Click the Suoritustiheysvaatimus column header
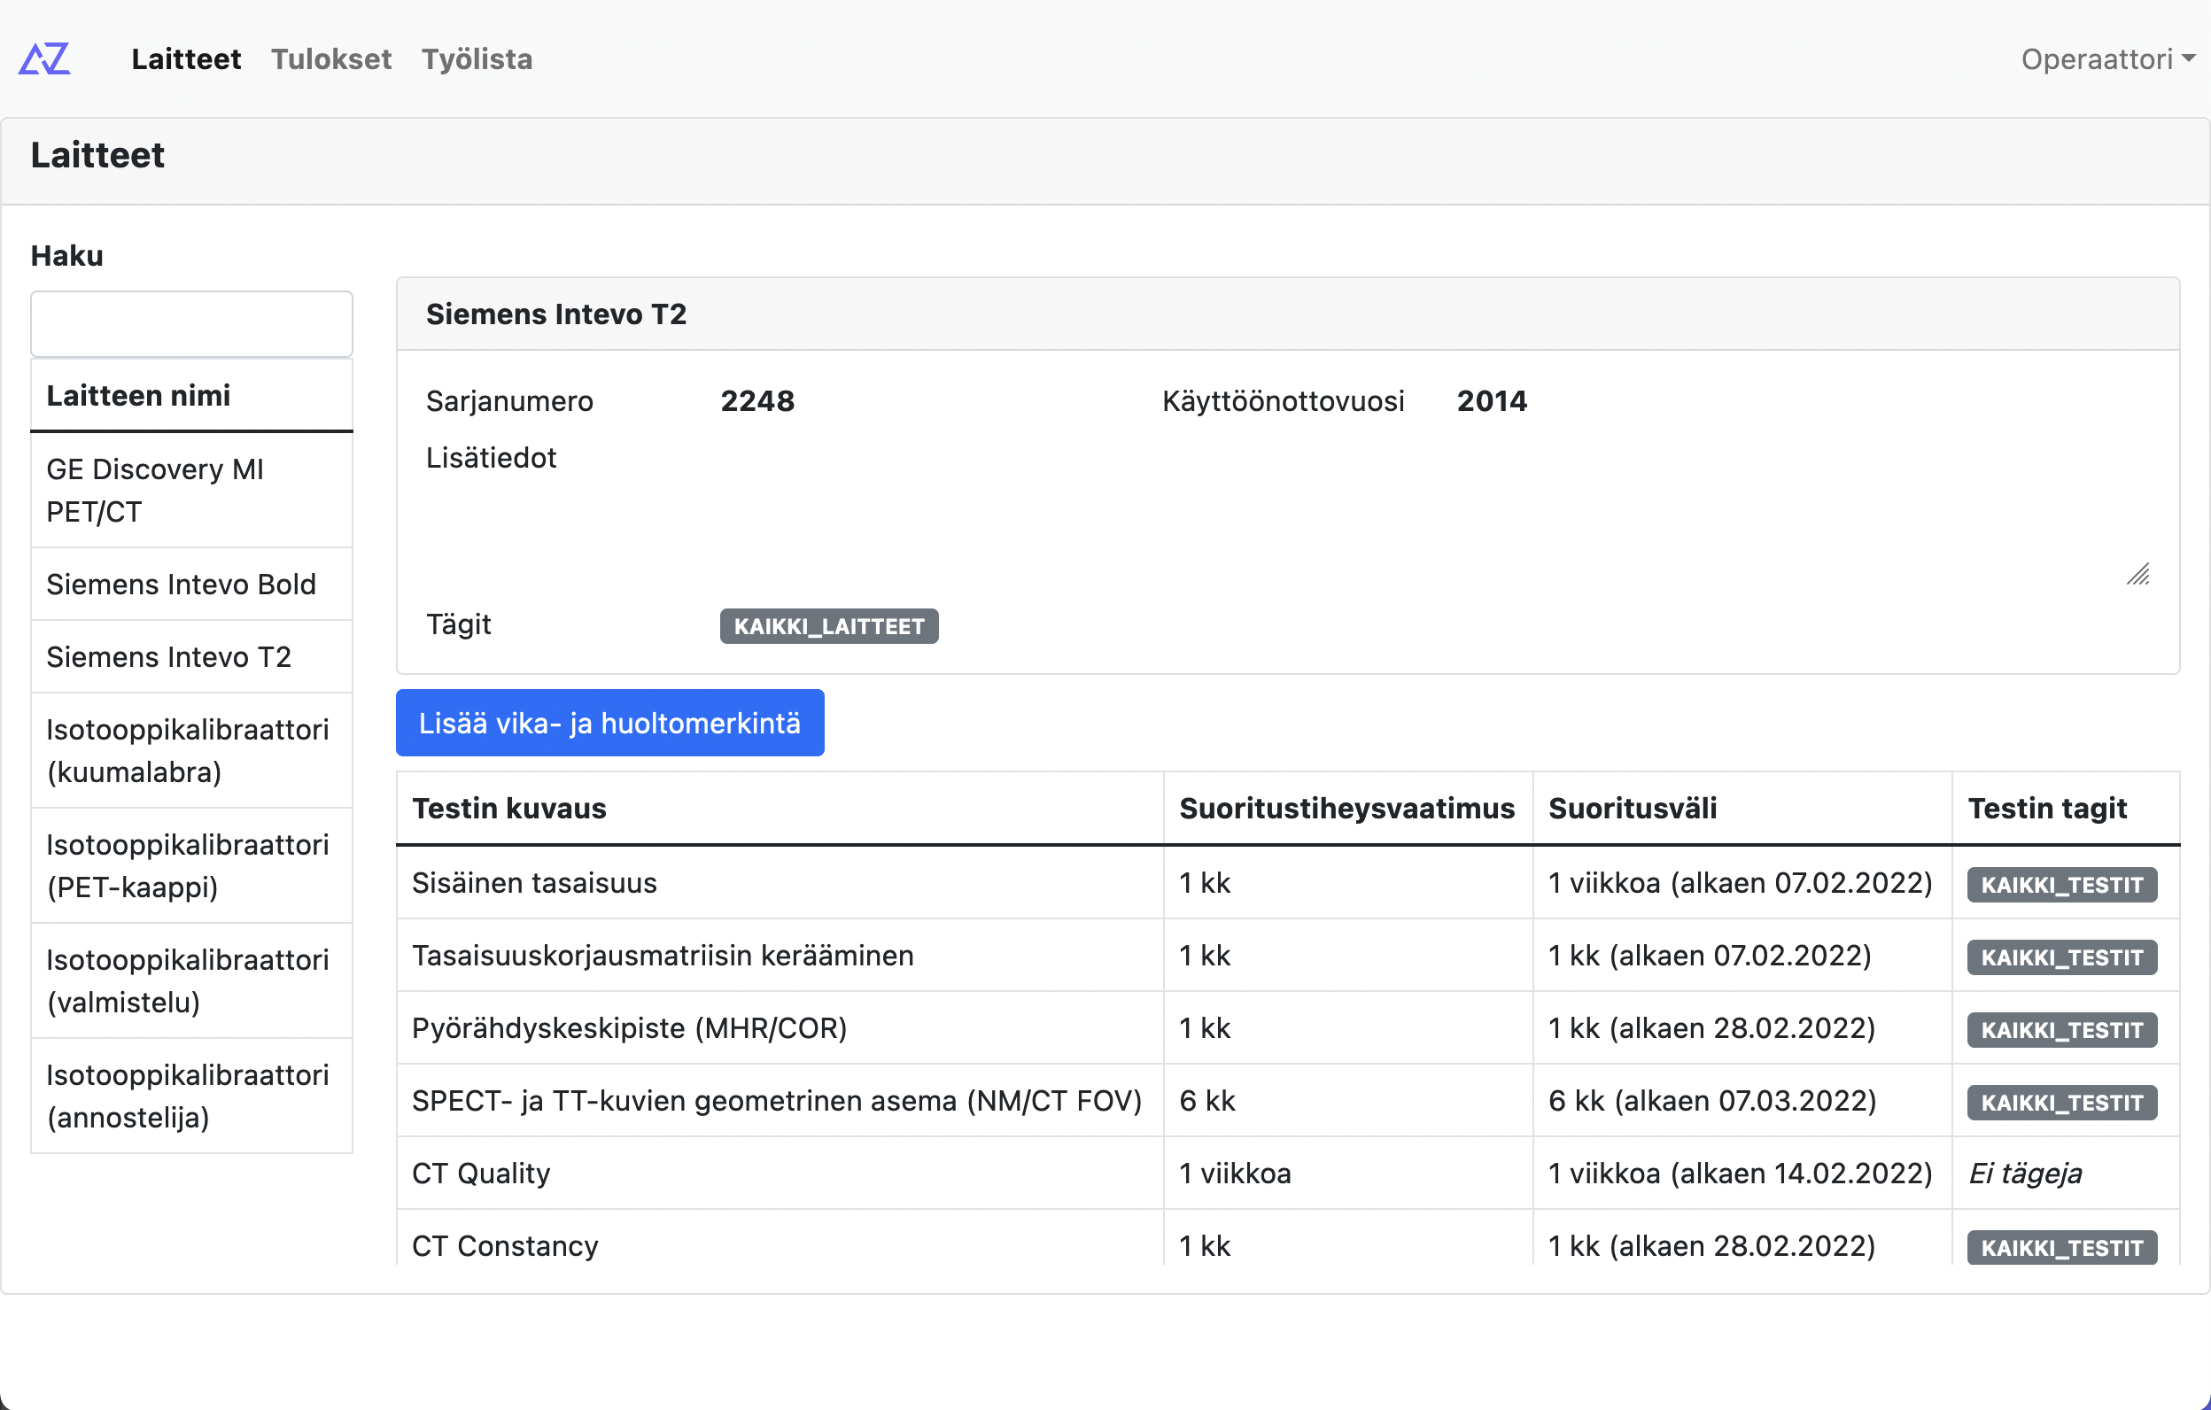 click(x=1348, y=808)
